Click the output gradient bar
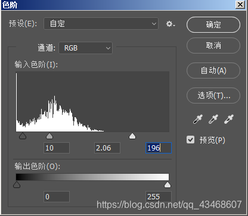The height and width of the screenshot is (216, 248). pyautogui.click(x=92, y=177)
